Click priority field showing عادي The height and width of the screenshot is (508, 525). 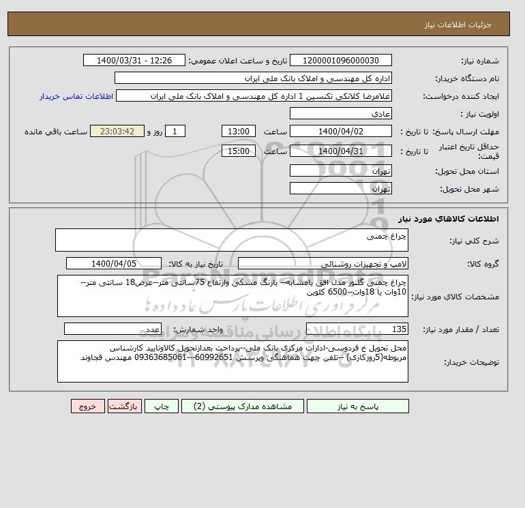pyautogui.click(x=340, y=114)
